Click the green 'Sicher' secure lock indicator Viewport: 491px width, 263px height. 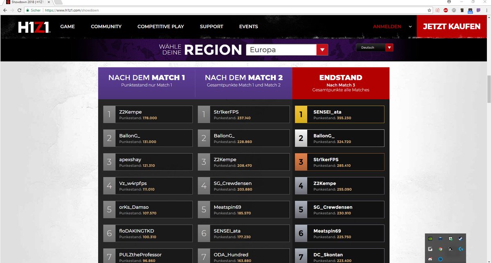pos(33,10)
